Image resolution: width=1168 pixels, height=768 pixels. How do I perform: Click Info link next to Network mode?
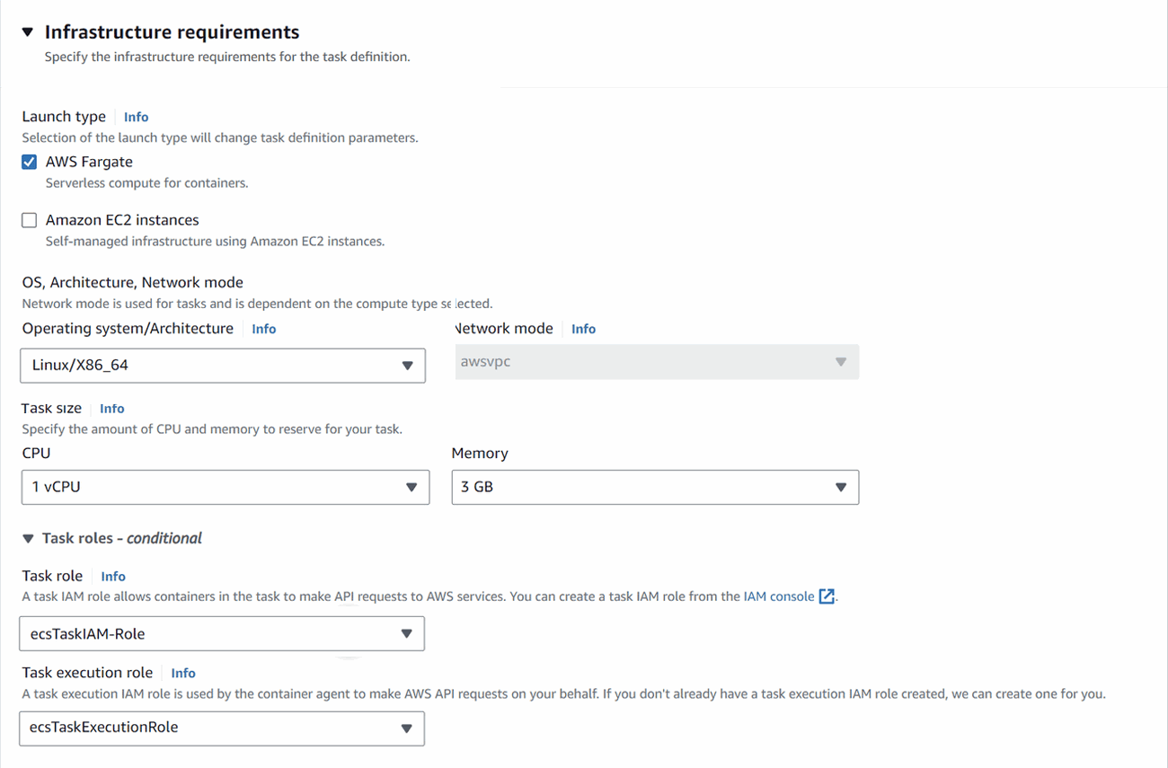pos(583,329)
